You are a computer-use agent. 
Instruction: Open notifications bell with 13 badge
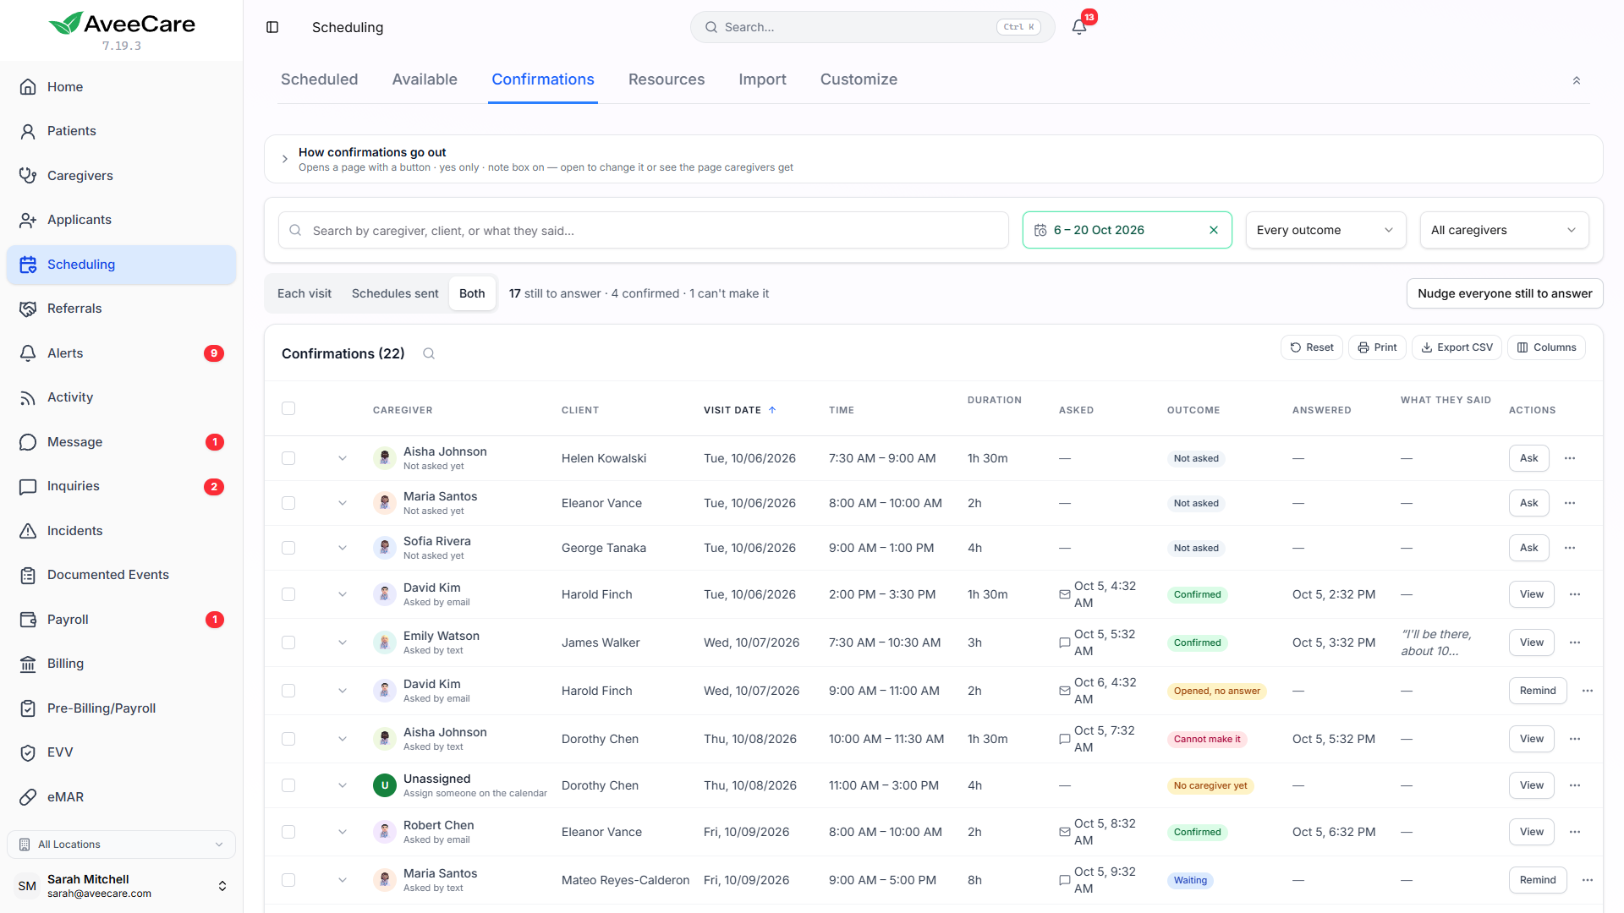[1079, 27]
